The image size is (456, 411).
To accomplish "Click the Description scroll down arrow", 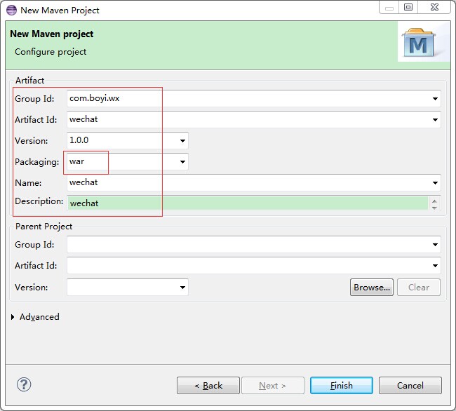I will (434, 207).
